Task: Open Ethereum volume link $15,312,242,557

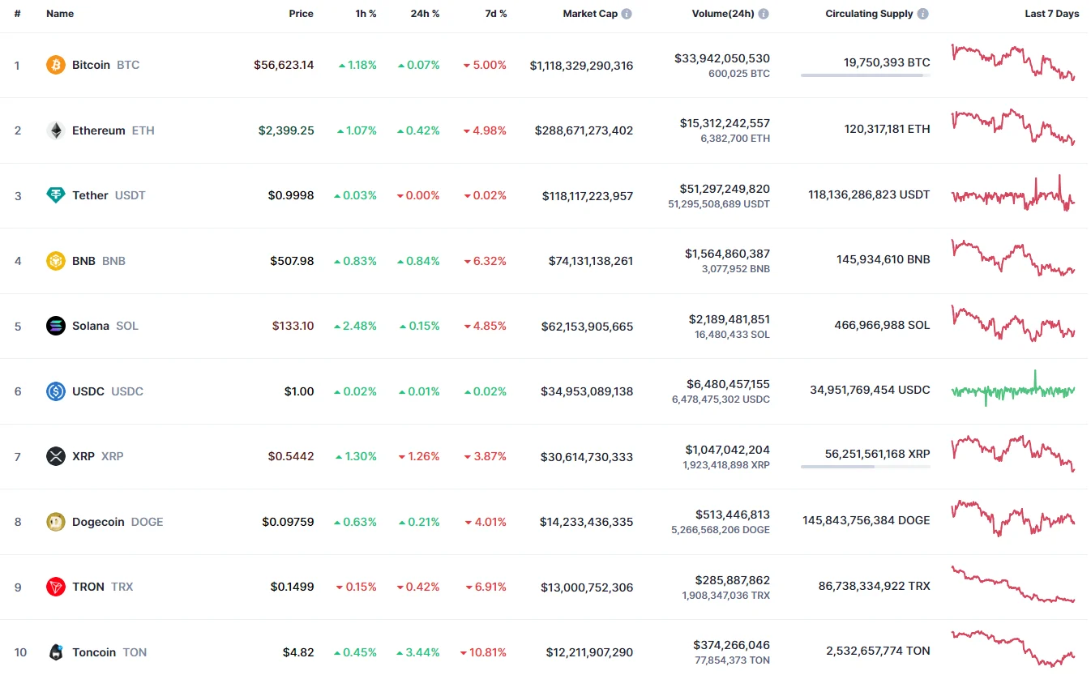Action: 725,123
